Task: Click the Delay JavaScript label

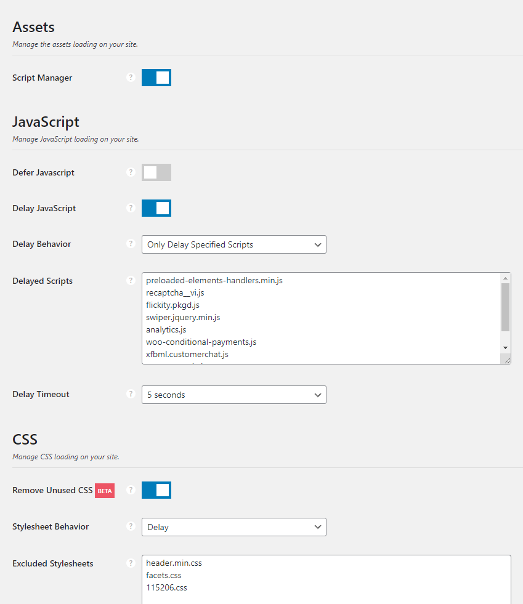Action: pos(44,208)
